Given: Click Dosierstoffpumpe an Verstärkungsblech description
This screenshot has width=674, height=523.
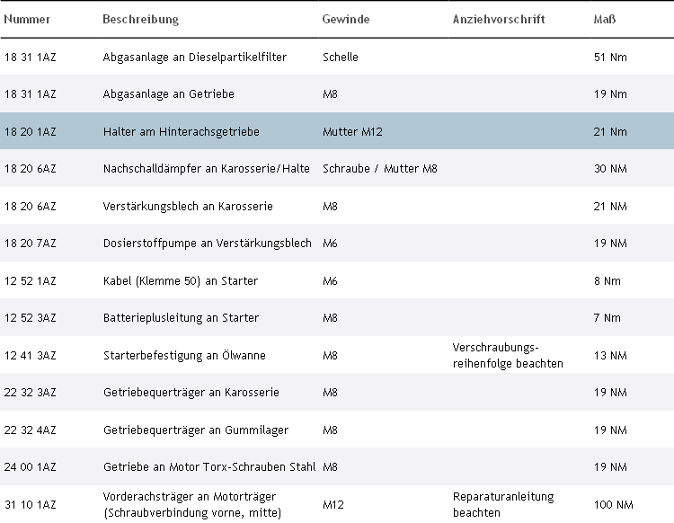Looking at the screenshot, I should point(208,244).
